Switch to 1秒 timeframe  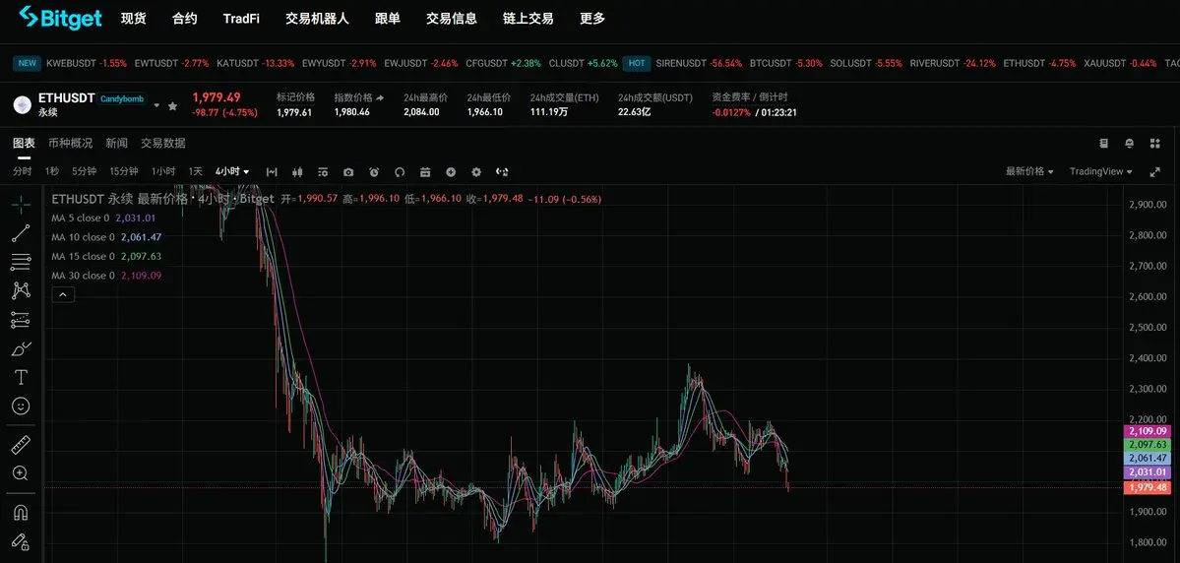pyautogui.click(x=52, y=171)
